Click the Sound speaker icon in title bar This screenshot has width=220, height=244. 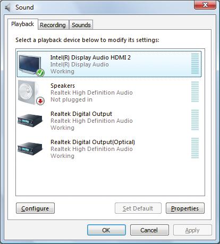7,7
